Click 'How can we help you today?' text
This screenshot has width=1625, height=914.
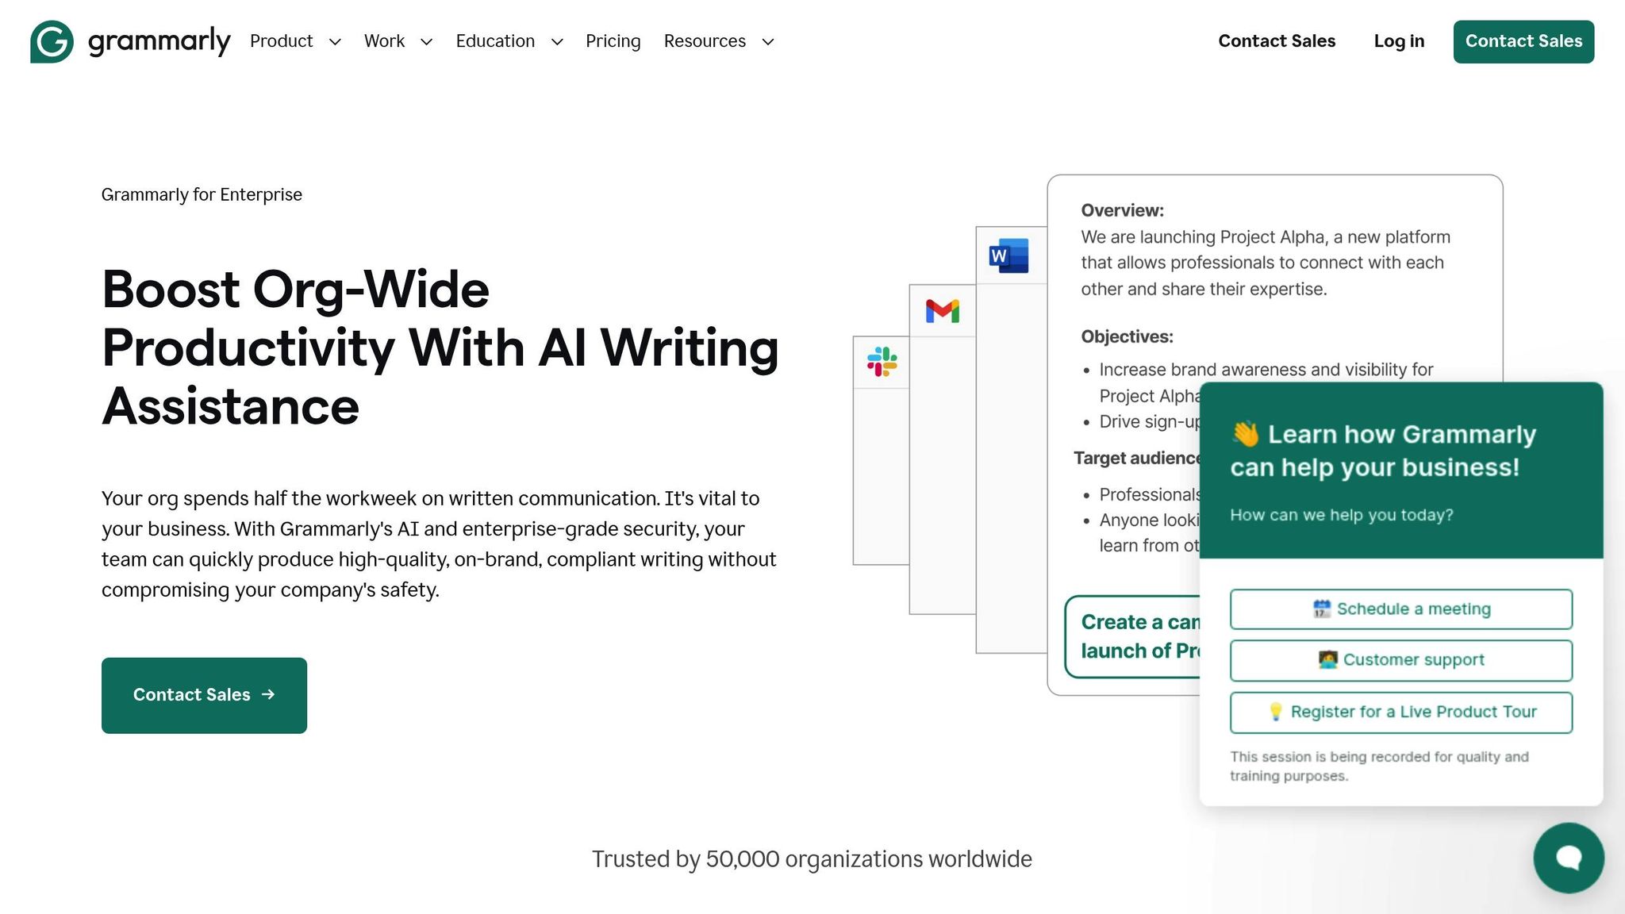pyautogui.click(x=1342, y=515)
